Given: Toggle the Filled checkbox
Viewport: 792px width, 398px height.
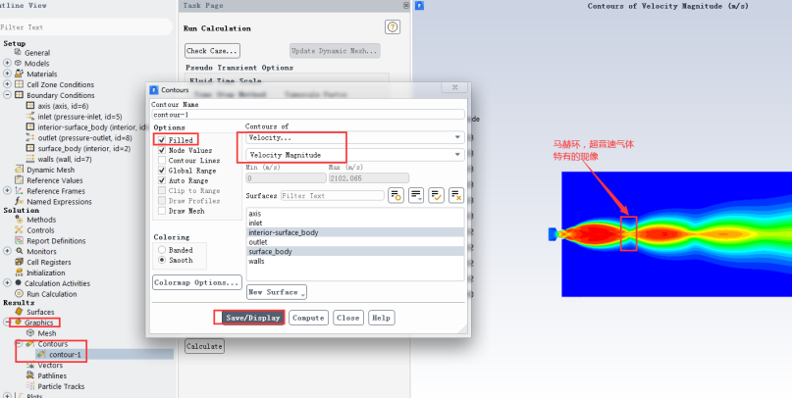Looking at the screenshot, I should [x=162, y=140].
